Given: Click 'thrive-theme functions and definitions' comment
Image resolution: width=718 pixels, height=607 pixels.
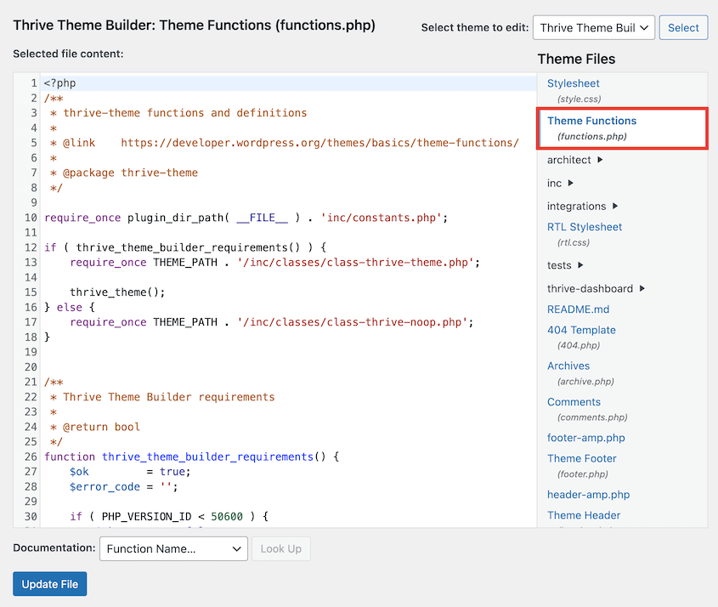Looking at the screenshot, I should click(185, 113).
